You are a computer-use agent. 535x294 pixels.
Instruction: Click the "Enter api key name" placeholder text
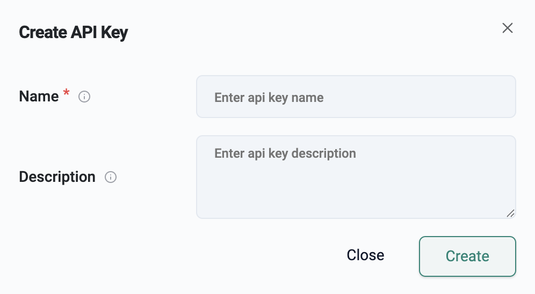click(269, 98)
